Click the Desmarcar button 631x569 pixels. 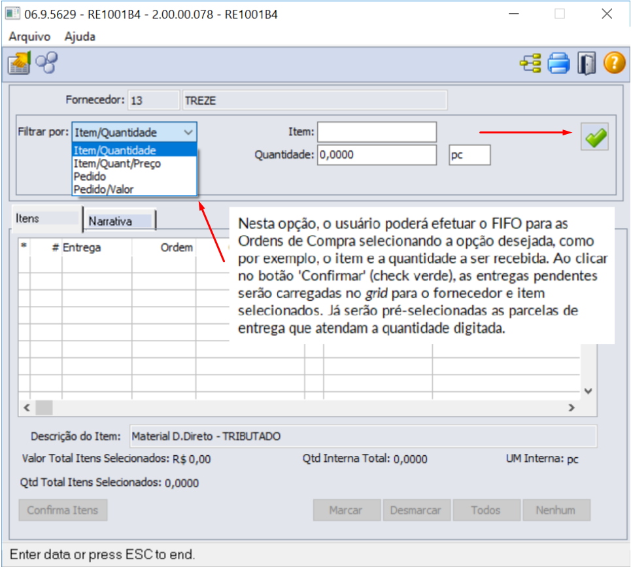(x=417, y=510)
